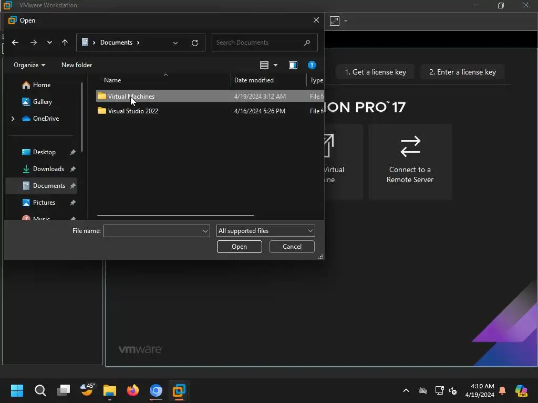
Task: Open All supported files type dropdown
Action: pos(265,231)
